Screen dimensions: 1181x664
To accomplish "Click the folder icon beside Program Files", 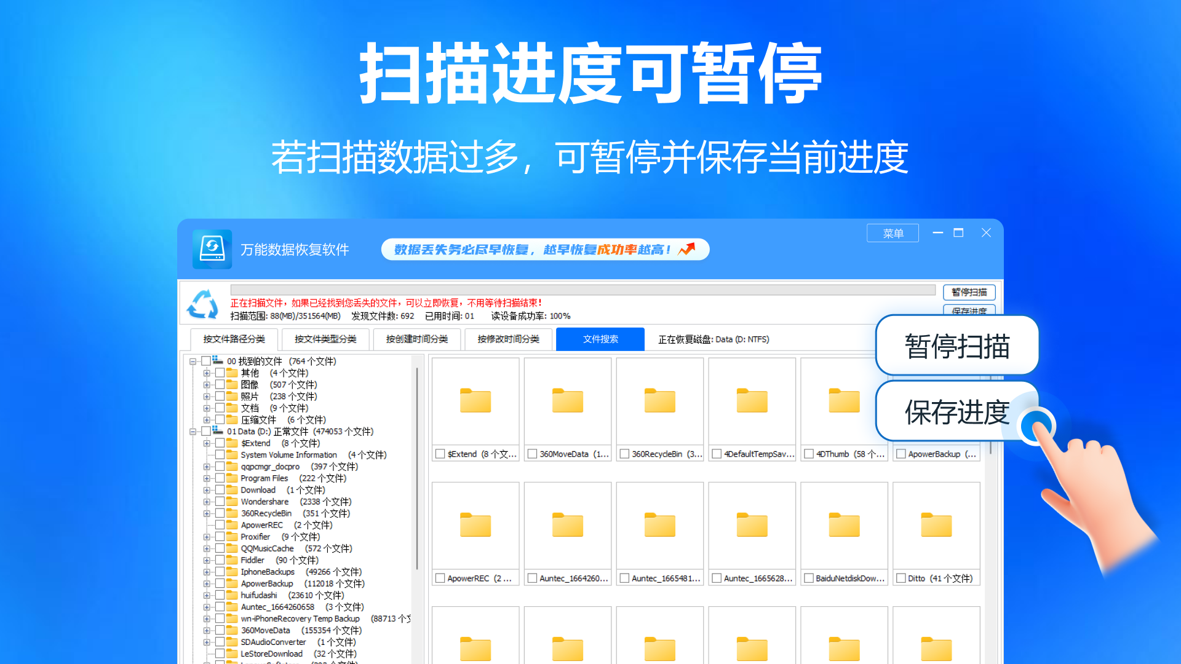I will coord(232,478).
